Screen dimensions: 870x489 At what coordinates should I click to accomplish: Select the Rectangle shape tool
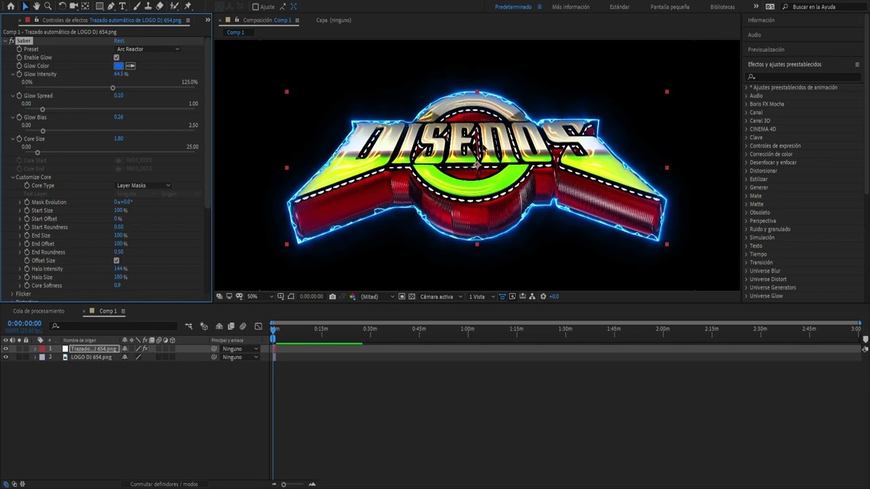coord(99,6)
